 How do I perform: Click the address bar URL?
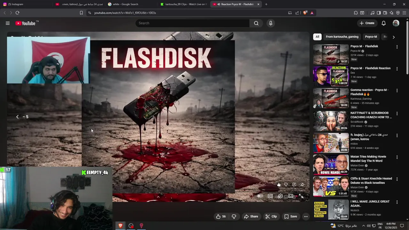pyautogui.click(x=125, y=13)
